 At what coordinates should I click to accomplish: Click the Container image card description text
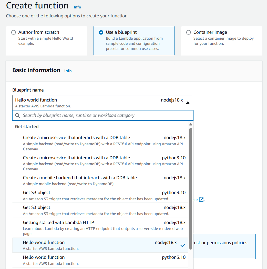point(223,41)
